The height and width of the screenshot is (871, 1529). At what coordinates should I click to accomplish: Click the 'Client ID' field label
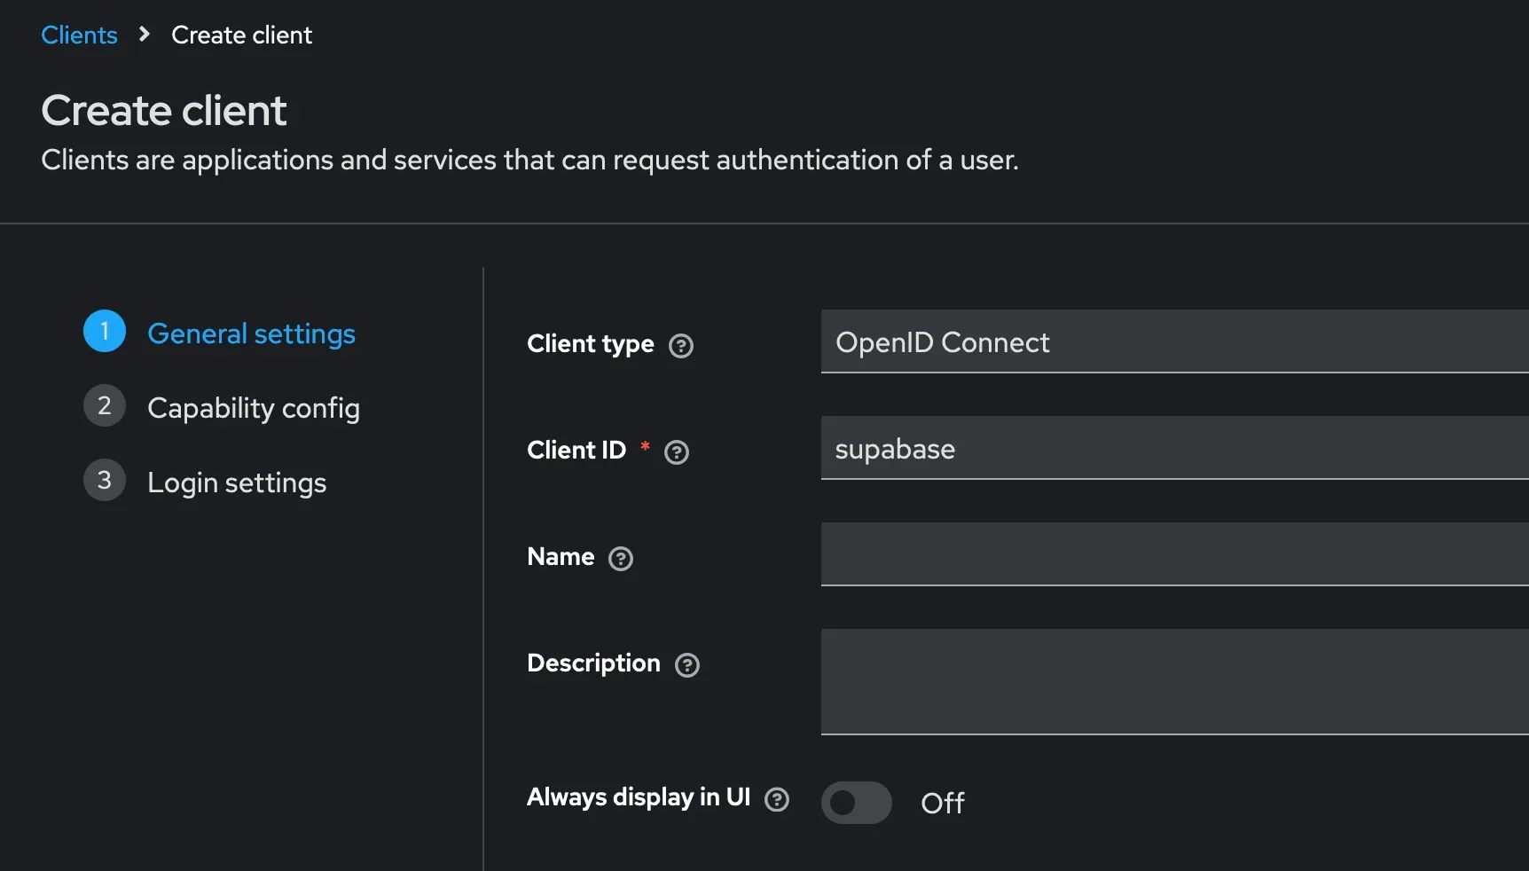click(x=576, y=451)
